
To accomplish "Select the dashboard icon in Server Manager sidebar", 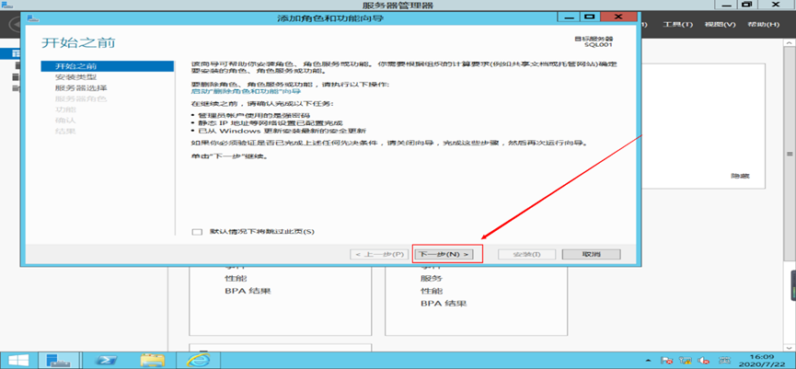I will pyautogui.click(x=17, y=53).
